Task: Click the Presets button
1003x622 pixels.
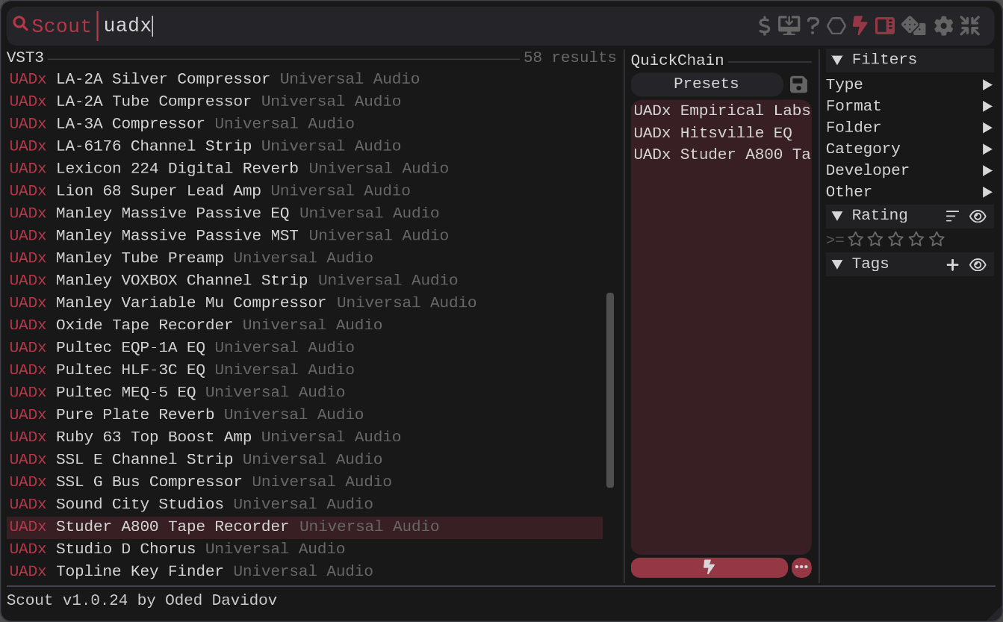Action: tap(706, 84)
